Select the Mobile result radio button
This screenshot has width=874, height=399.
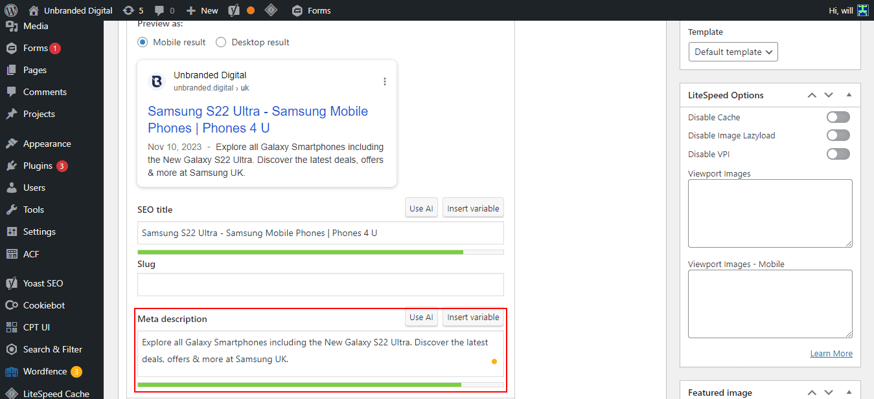click(x=143, y=42)
